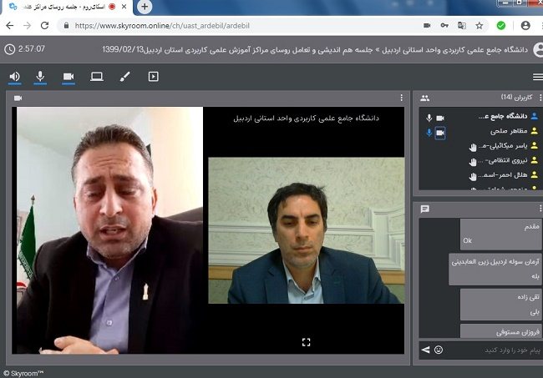Open the media player share icon
Image resolution: width=543 pixels, height=378 pixels.
[x=153, y=77]
